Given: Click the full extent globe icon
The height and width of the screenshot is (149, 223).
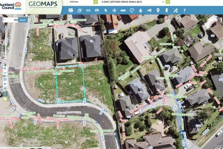Looking at the screenshot, I should coord(5,79).
